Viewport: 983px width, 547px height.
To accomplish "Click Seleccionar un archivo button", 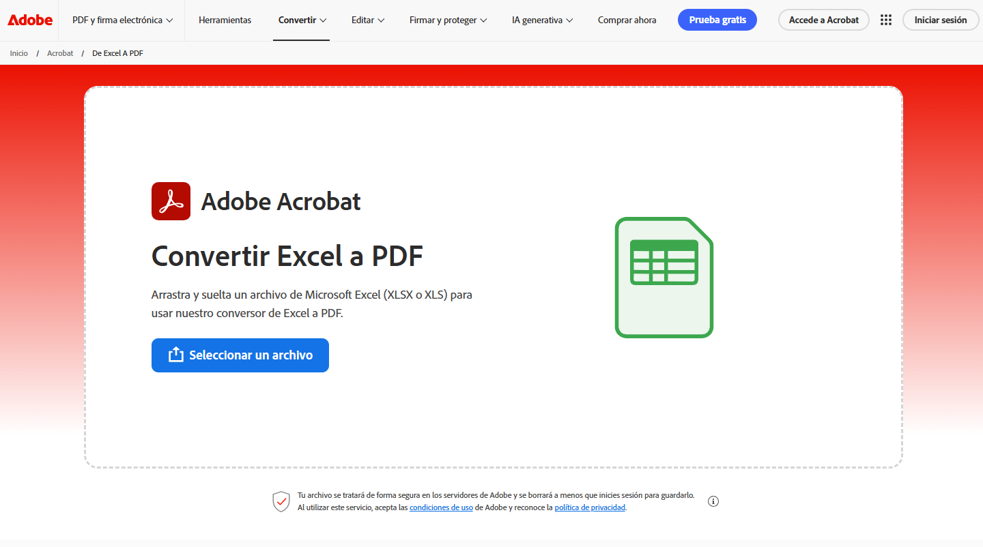I will pos(240,355).
